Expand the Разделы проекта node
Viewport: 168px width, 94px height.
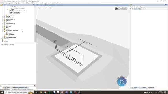point(3,18)
